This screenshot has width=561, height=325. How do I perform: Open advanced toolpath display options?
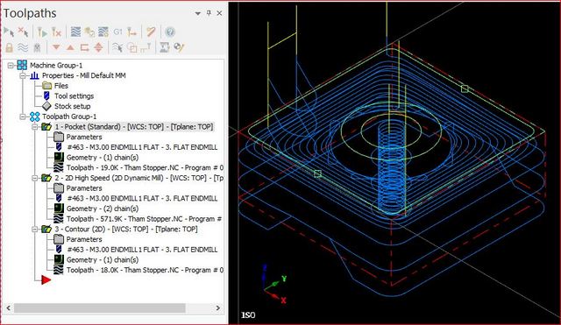[165, 47]
